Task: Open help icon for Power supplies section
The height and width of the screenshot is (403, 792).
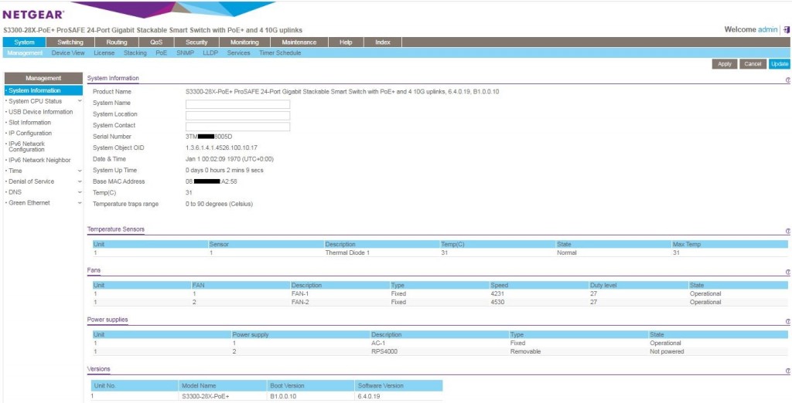Action: pos(787,321)
